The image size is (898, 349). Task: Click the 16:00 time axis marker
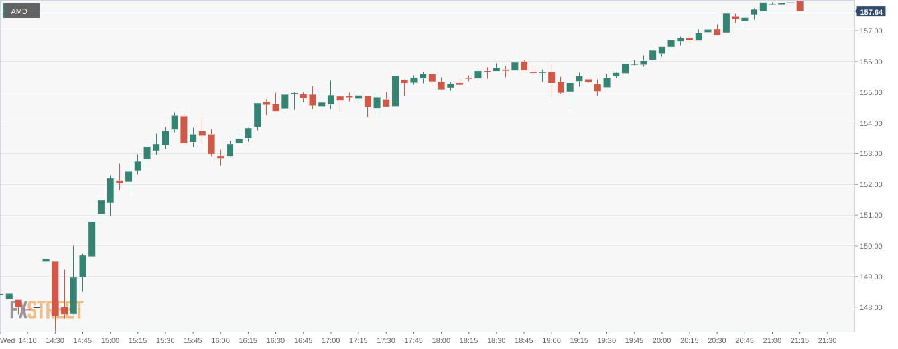point(220,340)
